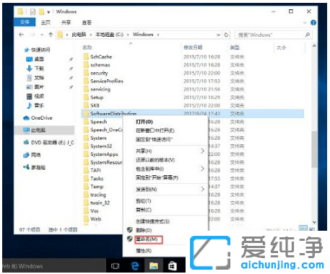Sort by the 大小 column header
Screen dimensions: 330x274
pyautogui.click(x=281, y=48)
